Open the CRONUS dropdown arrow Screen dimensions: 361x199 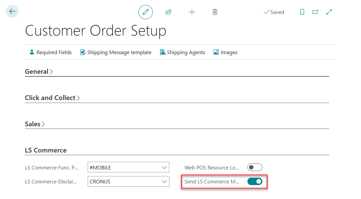164,182
